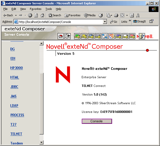This screenshot has width=160, height=146.
Task: Go back using the Back button
Action: [x=8, y=15]
